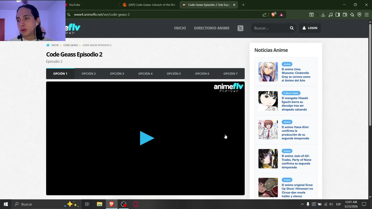The height and width of the screenshot is (209, 372).
Task: Open a new browser tab
Action: (243, 5)
